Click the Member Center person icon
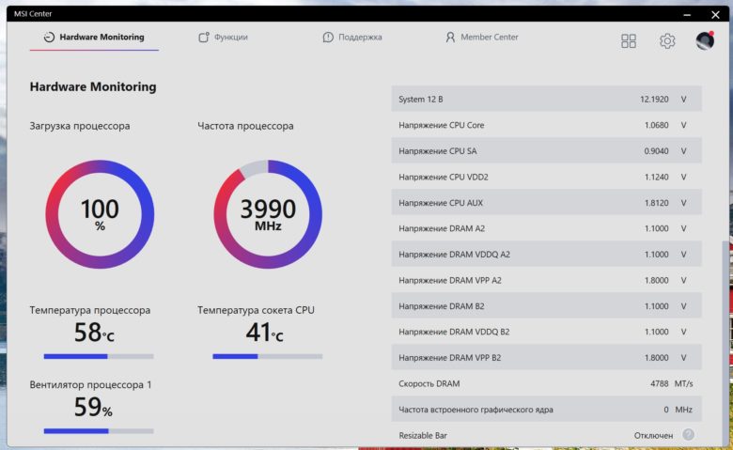This screenshot has height=450, width=733. pyautogui.click(x=450, y=37)
